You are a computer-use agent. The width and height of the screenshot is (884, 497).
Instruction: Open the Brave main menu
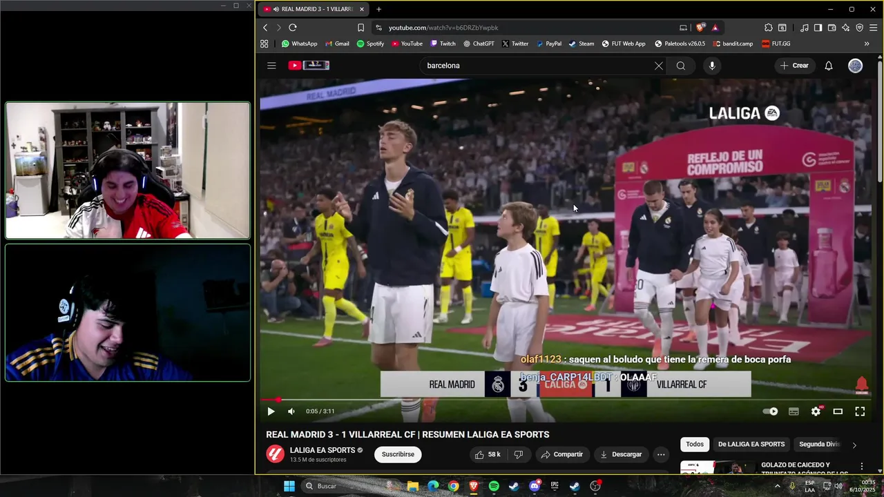click(x=874, y=28)
